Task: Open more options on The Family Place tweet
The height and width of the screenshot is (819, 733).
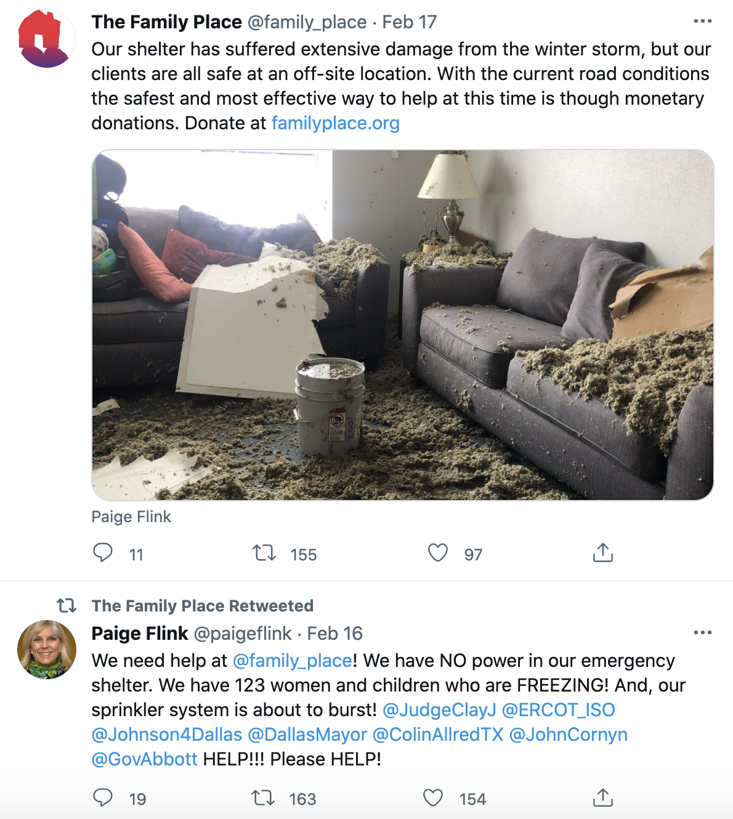Action: [702, 21]
